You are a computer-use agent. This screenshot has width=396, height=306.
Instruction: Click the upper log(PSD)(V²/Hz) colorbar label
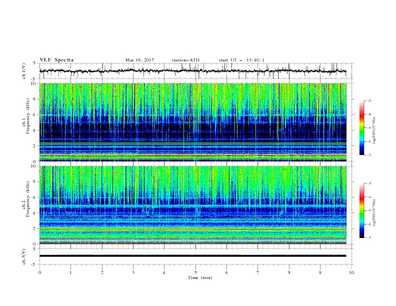click(x=374, y=130)
